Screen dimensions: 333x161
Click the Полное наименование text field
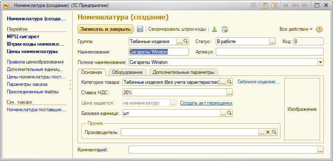click(223, 62)
